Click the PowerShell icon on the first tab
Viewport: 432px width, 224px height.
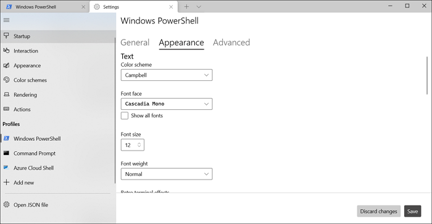click(9, 7)
